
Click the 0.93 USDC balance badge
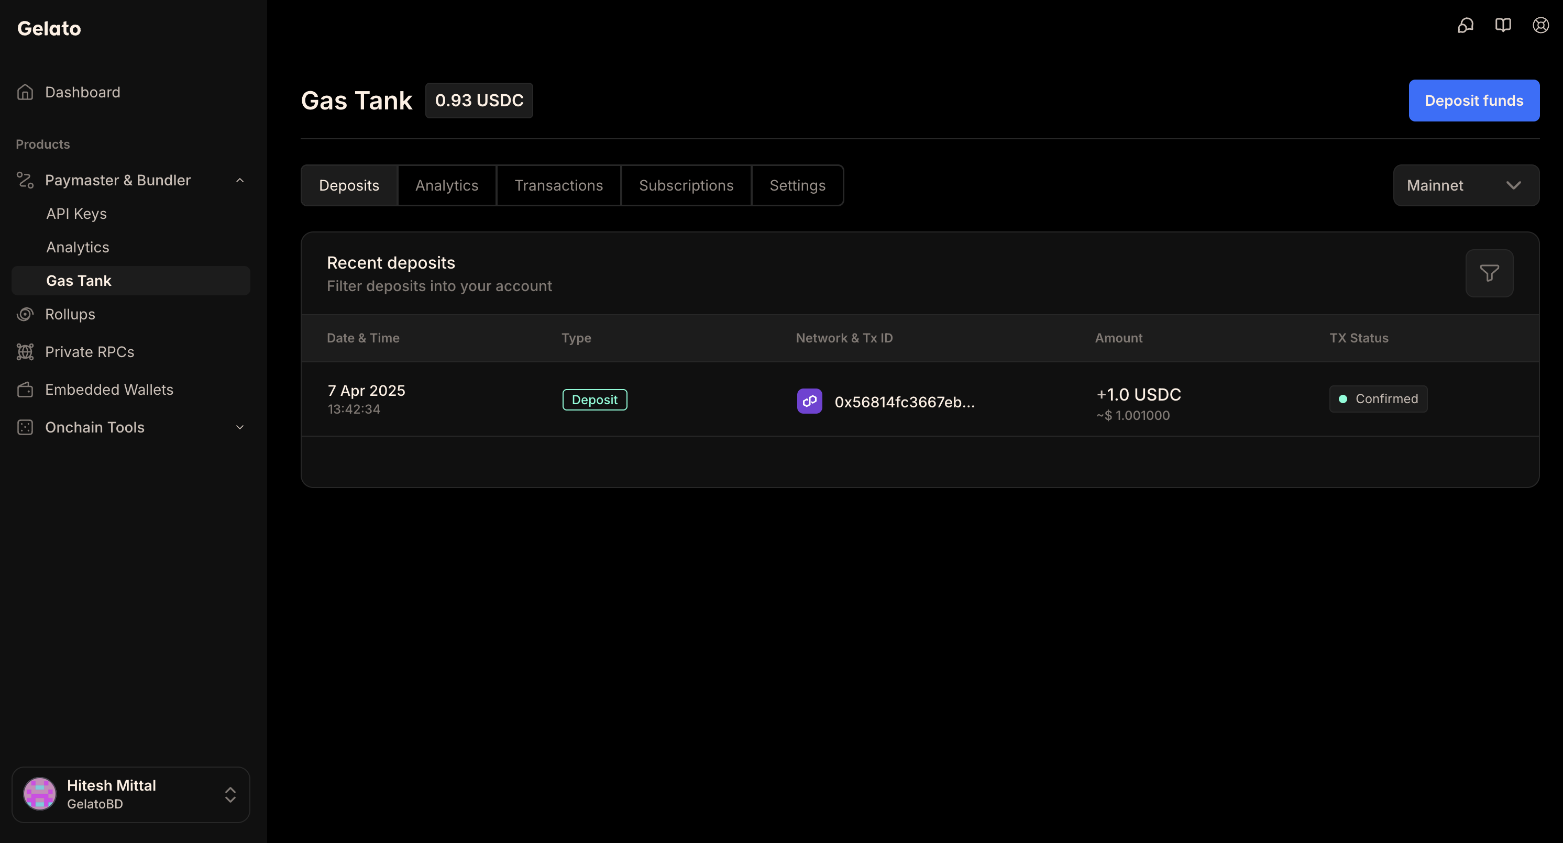(479, 101)
